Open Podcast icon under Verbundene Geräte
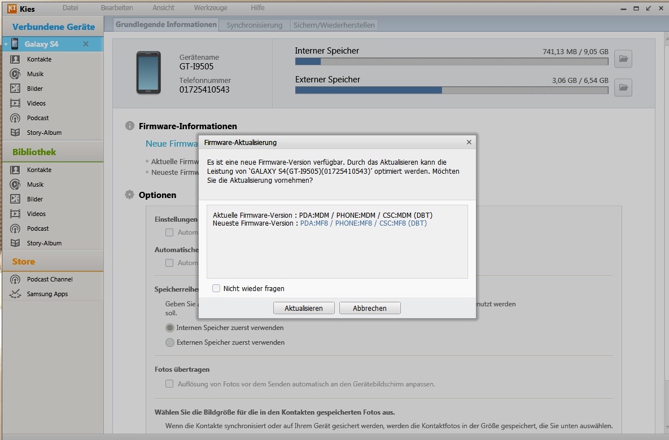669x440 pixels. [x=15, y=118]
